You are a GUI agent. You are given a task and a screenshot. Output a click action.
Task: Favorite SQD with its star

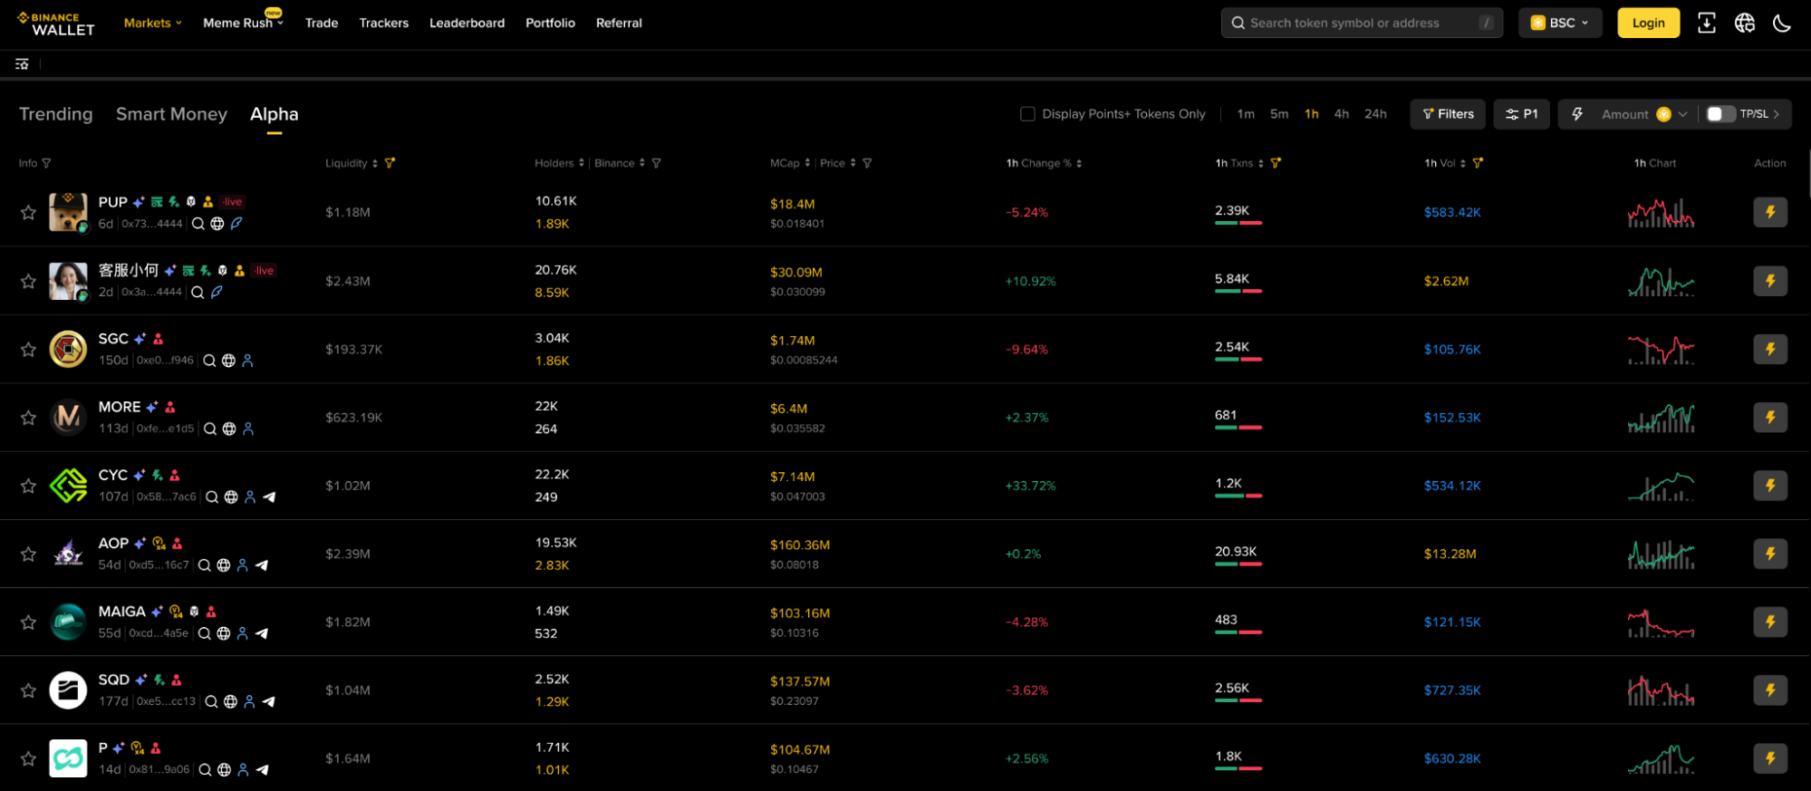click(28, 690)
